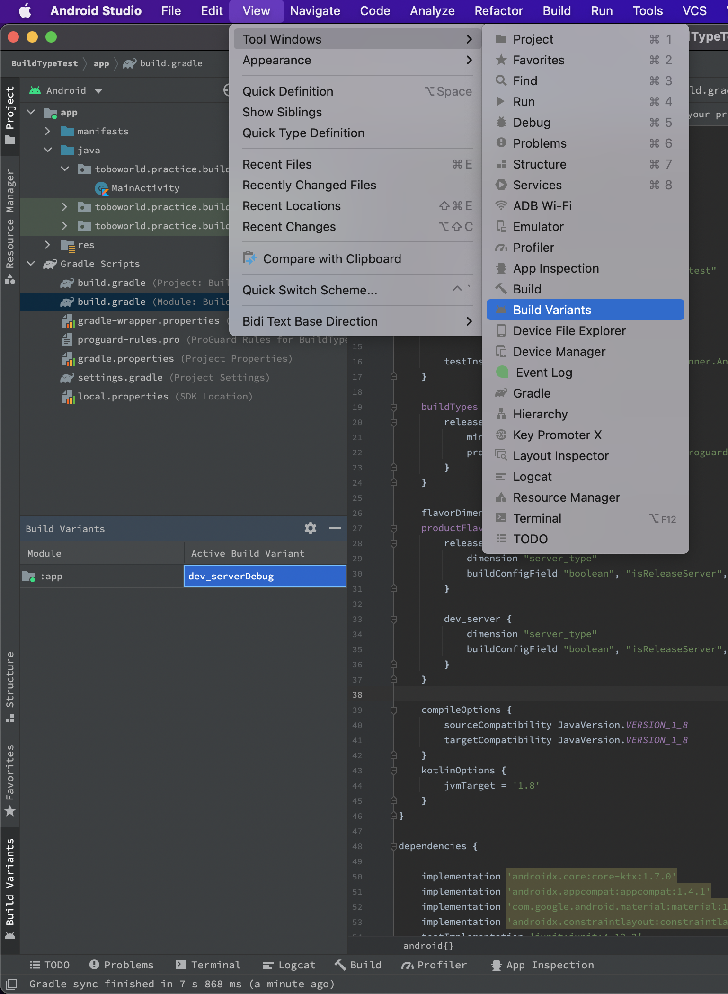Toggle the Favorites side tab
Screen dimensions: 728x994
click(x=10, y=780)
